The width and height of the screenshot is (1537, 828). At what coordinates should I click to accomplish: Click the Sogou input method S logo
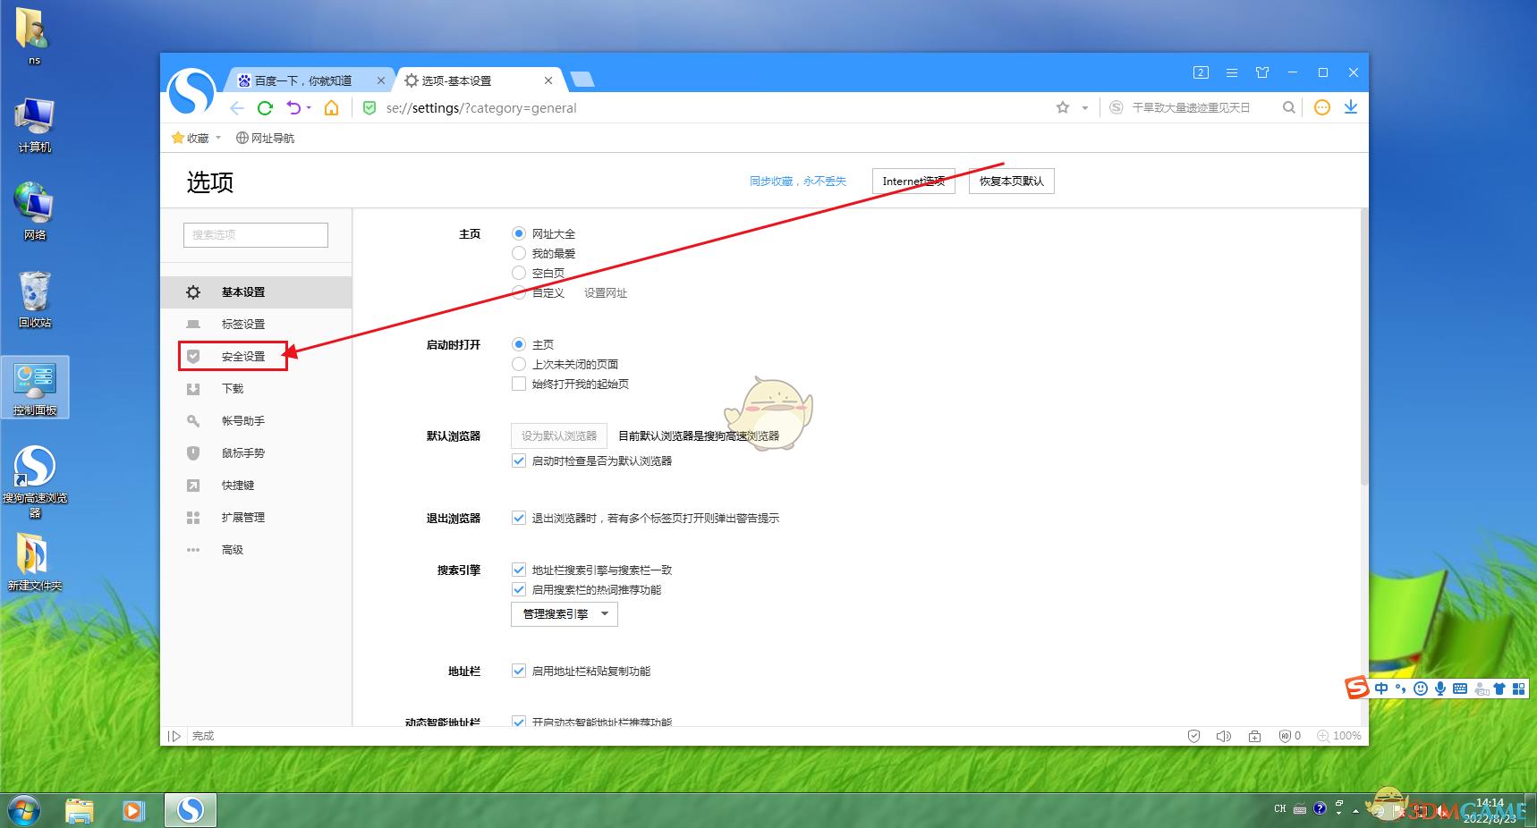(x=1357, y=688)
